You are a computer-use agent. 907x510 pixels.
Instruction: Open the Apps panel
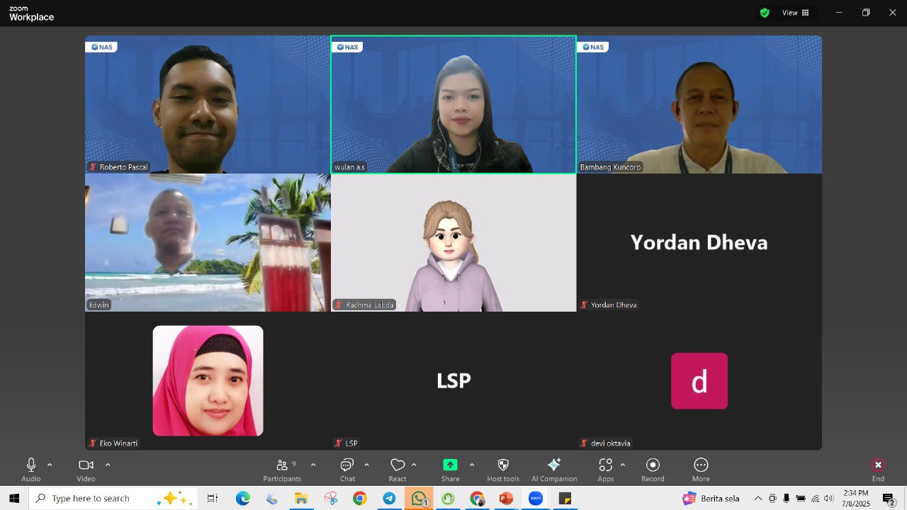point(605,470)
